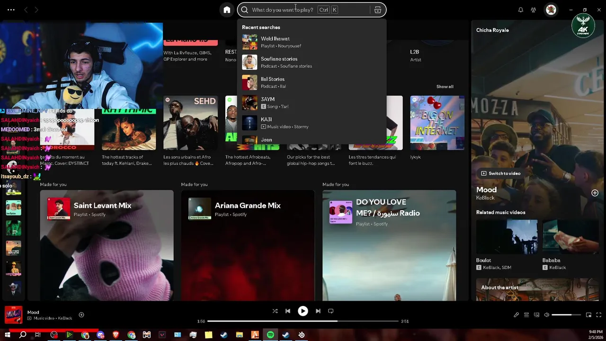Screen dimensions: 606x341
Task: Select 'Ilal Stories' recent search
Action: 312,82
